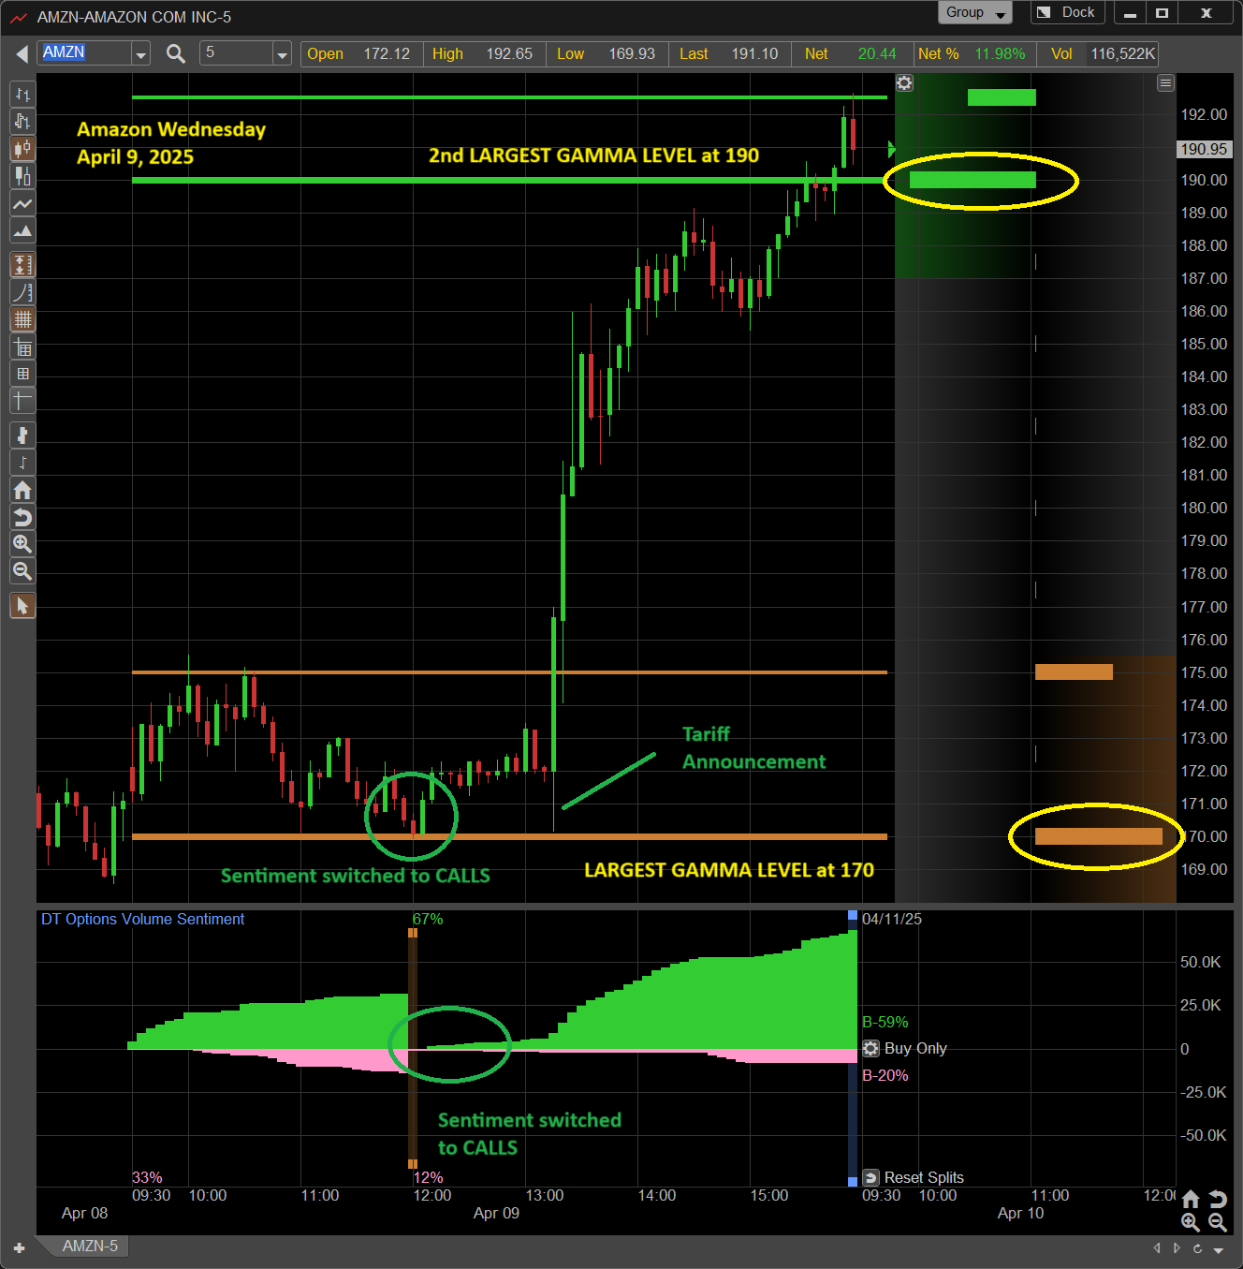Zoom out using left toolbar magnifier
The image size is (1243, 1269).
22,571
